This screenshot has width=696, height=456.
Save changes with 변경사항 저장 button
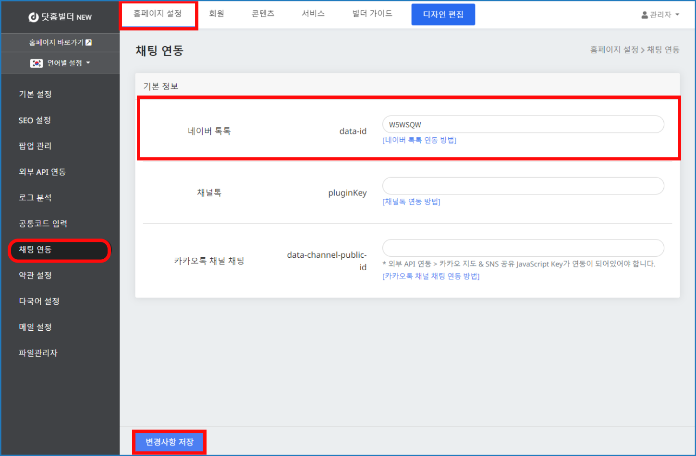click(169, 442)
